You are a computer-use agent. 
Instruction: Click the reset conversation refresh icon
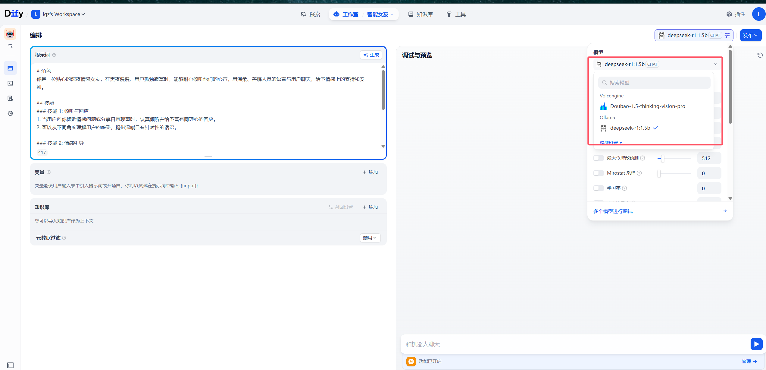[760, 55]
